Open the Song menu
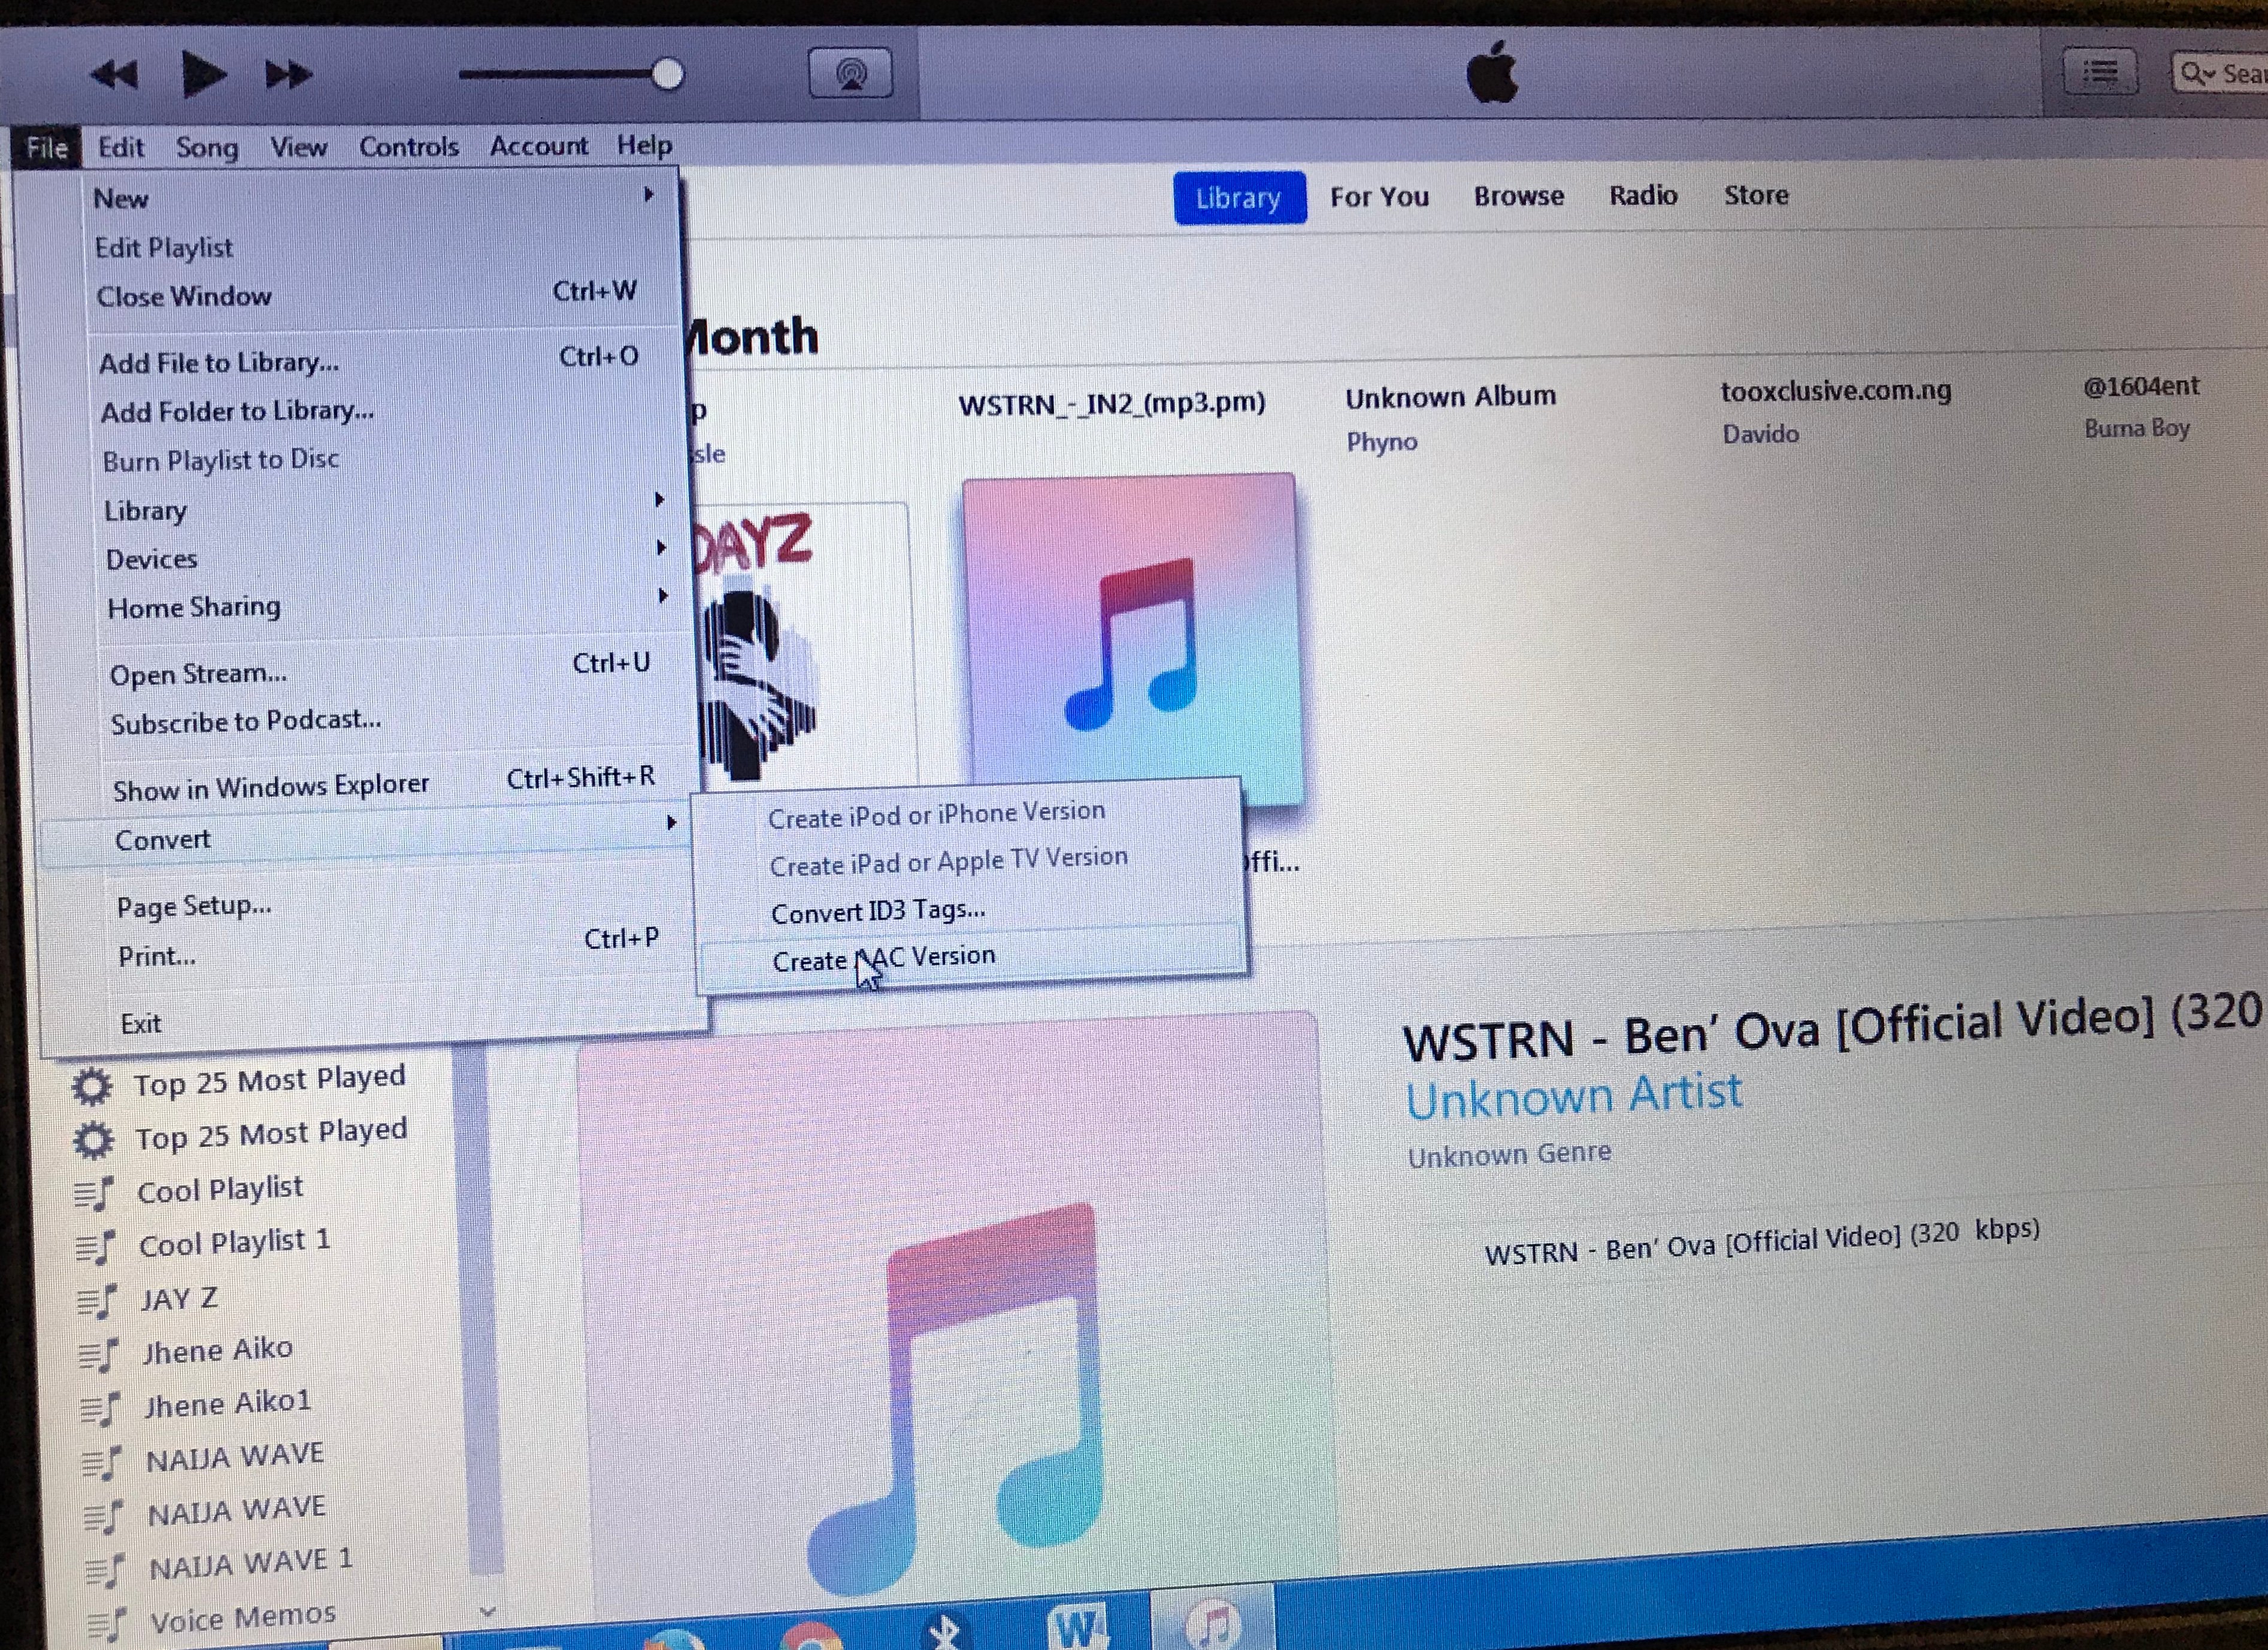The height and width of the screenshot is (1650, 2268). coord(207,147)
